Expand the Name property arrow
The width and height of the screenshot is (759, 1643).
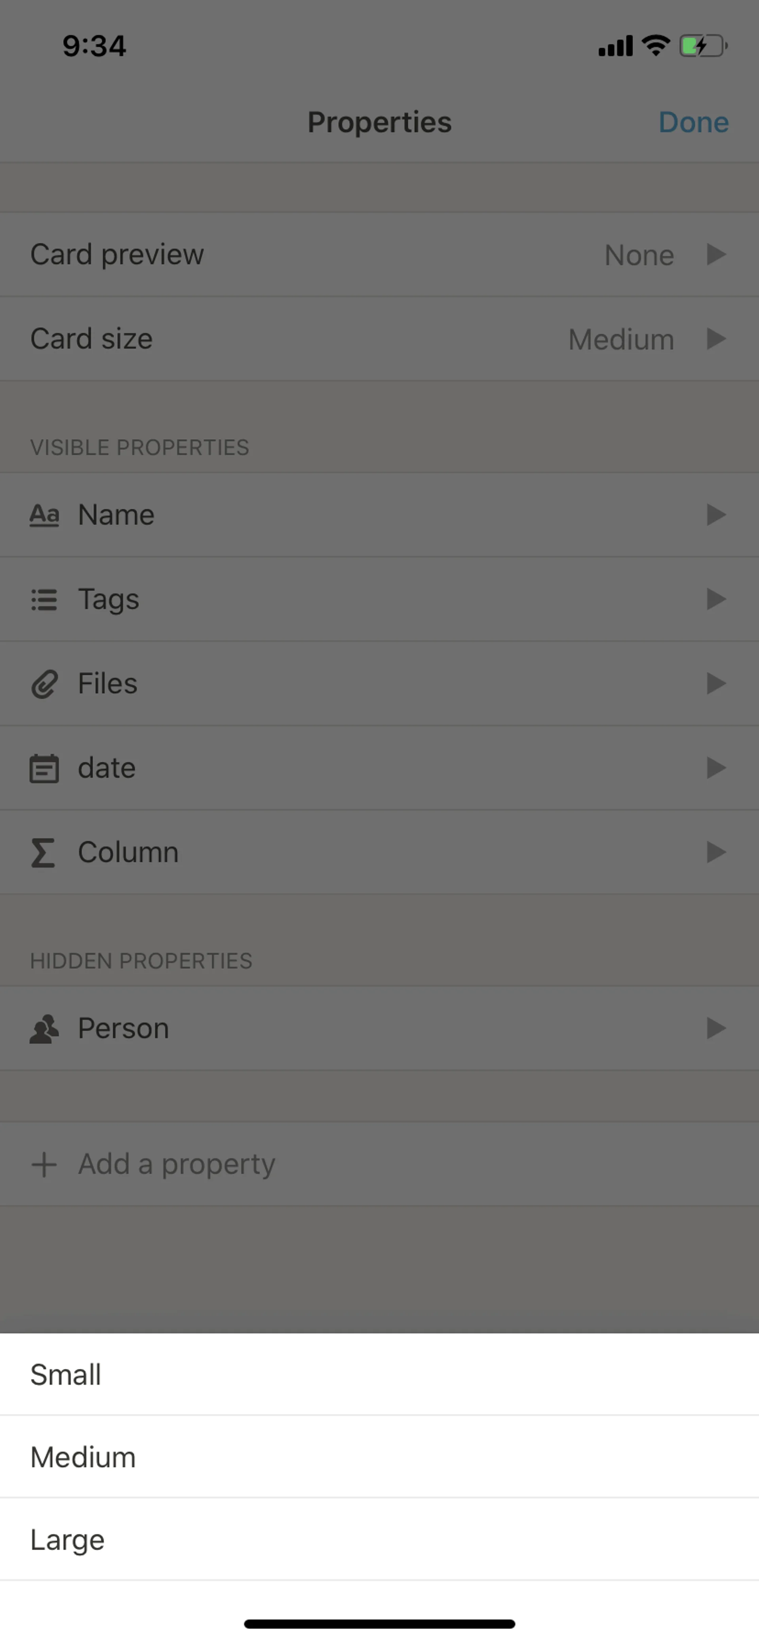click(x=716, y=515)
